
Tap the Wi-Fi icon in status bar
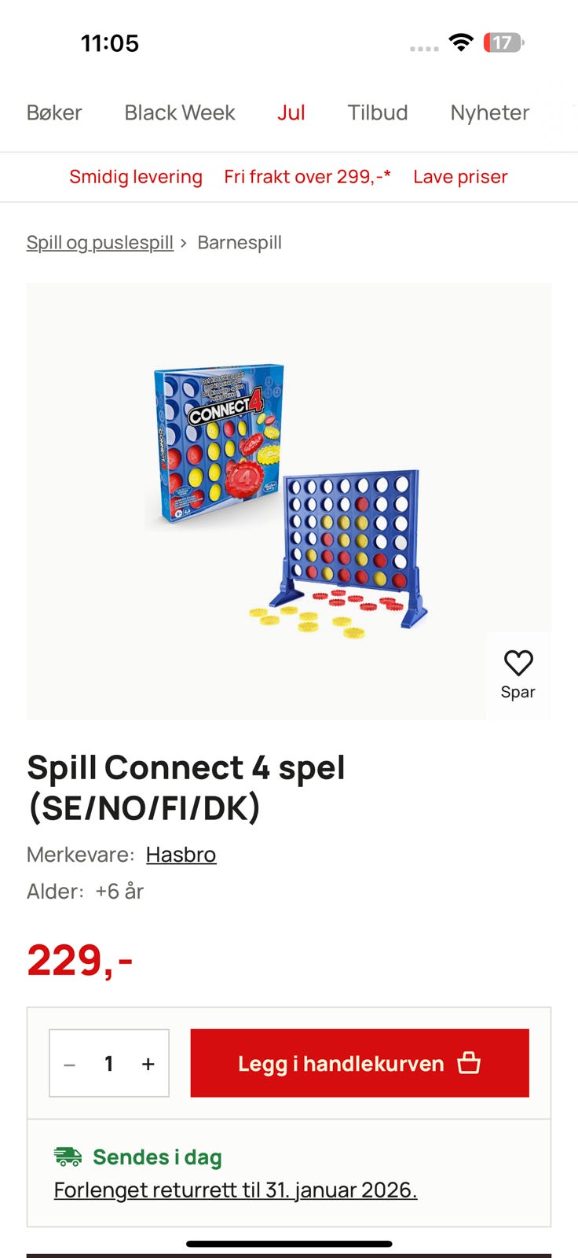[461, 42]
